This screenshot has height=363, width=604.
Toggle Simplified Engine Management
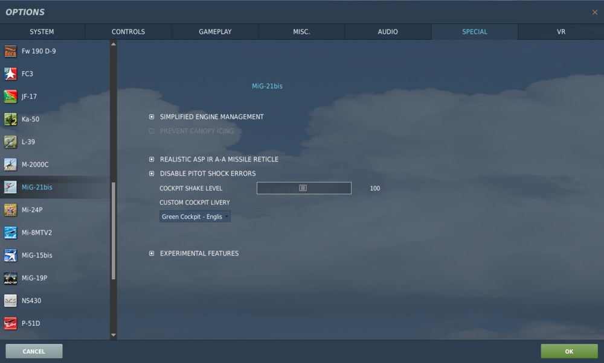[151, 117]
